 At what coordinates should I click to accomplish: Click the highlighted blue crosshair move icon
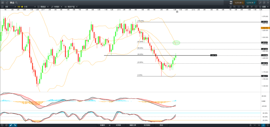click(263, 125)
